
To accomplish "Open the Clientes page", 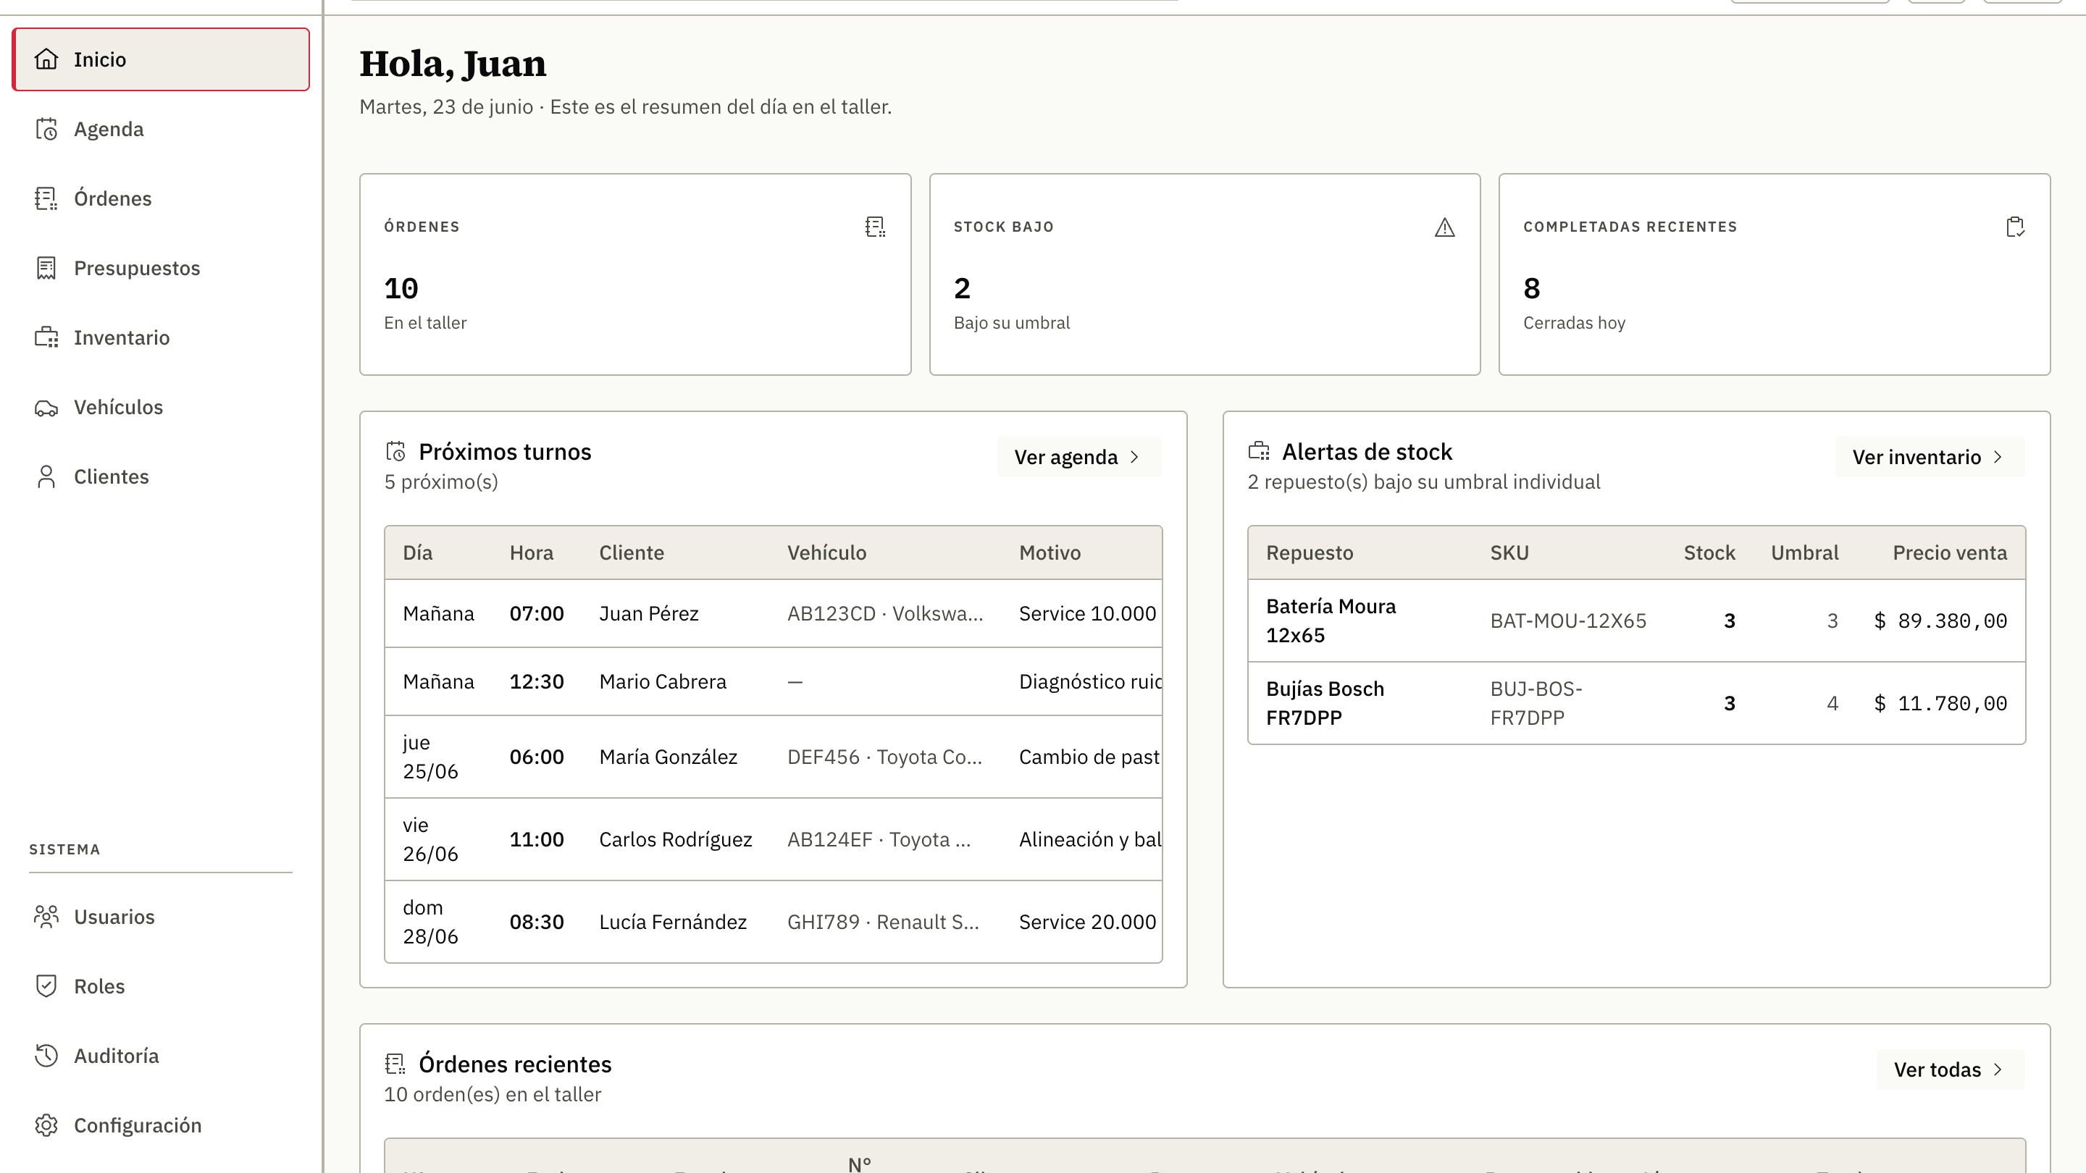I will (x=160, y=477).
